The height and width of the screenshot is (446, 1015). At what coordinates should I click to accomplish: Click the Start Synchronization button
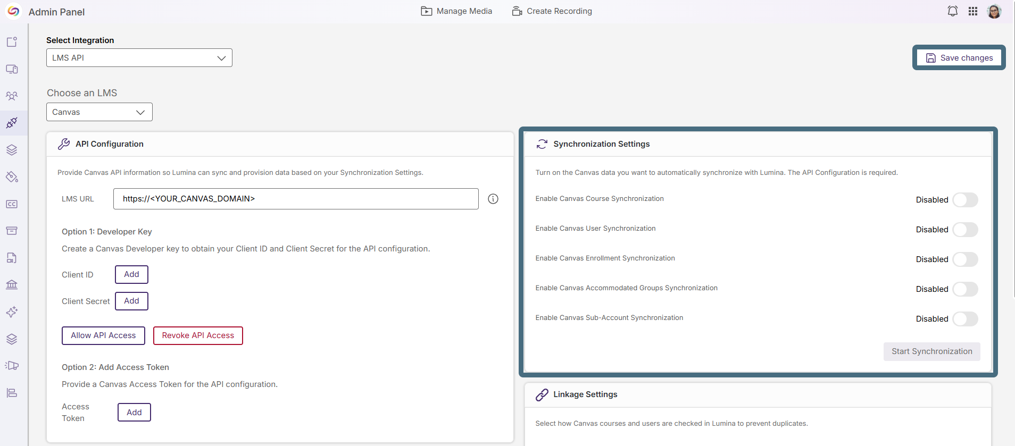(932, 351)
